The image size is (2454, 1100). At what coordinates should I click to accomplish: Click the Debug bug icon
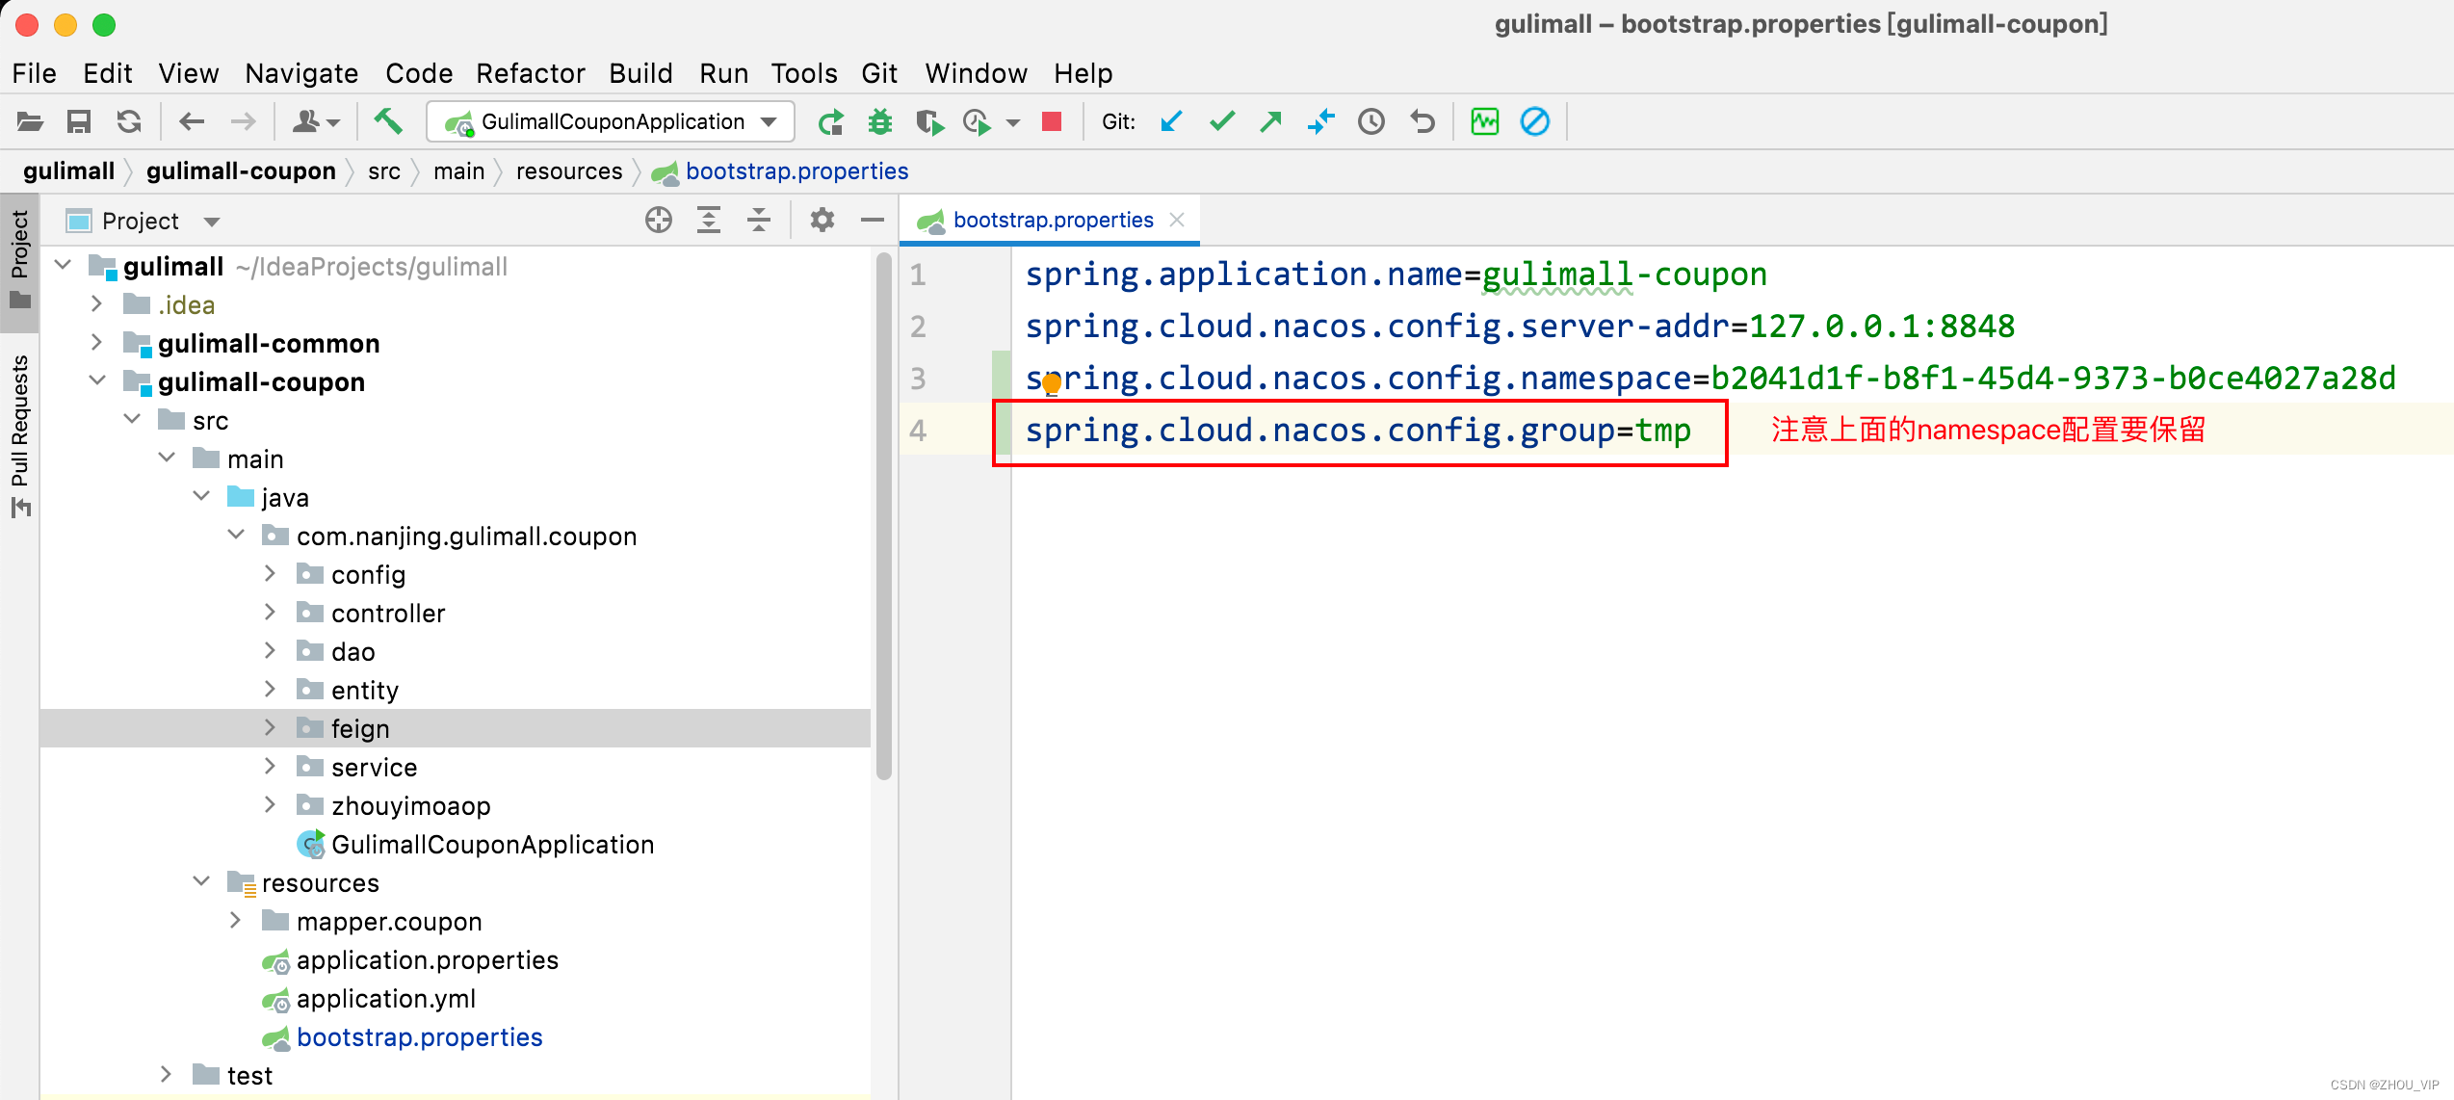[879, 121]
